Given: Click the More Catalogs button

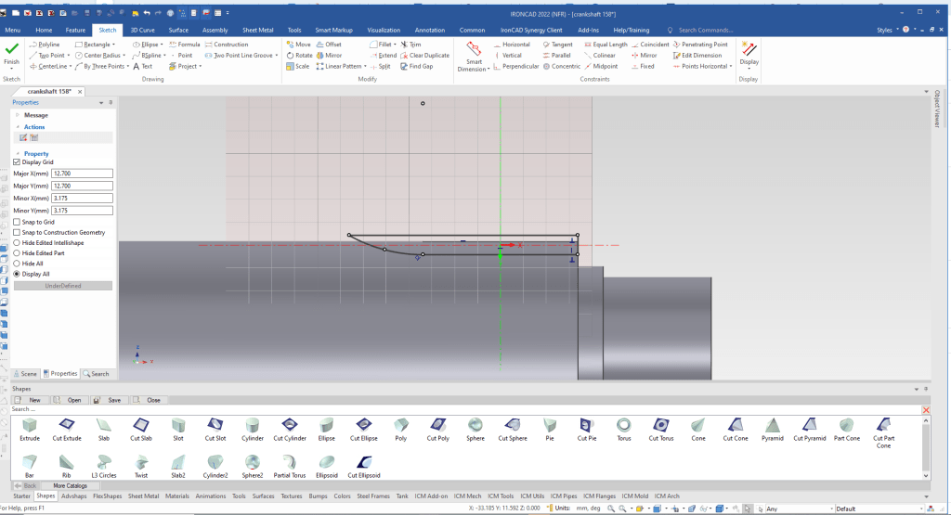Looking at the screenshot, I should (70, 485).
